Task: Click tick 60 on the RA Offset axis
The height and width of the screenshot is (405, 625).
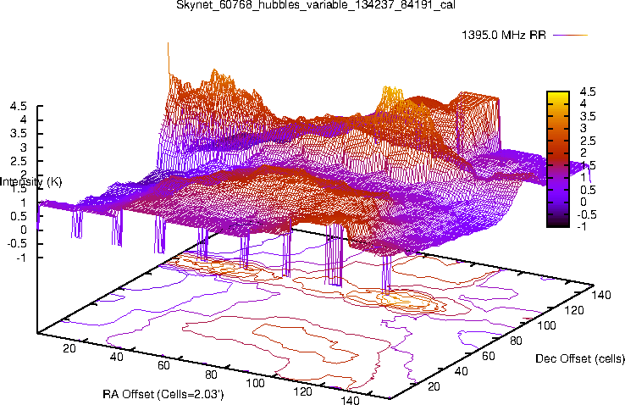Action: 163,365
